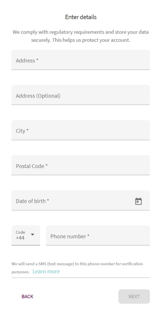Screen dimensions: 162x312
Task: Go back with the BACK button
Action: (x=27, y=296)
